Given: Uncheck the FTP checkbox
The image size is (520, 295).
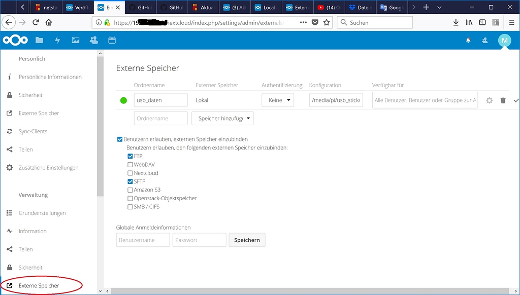Looking at the screenshot, I should tap(130, 156).
